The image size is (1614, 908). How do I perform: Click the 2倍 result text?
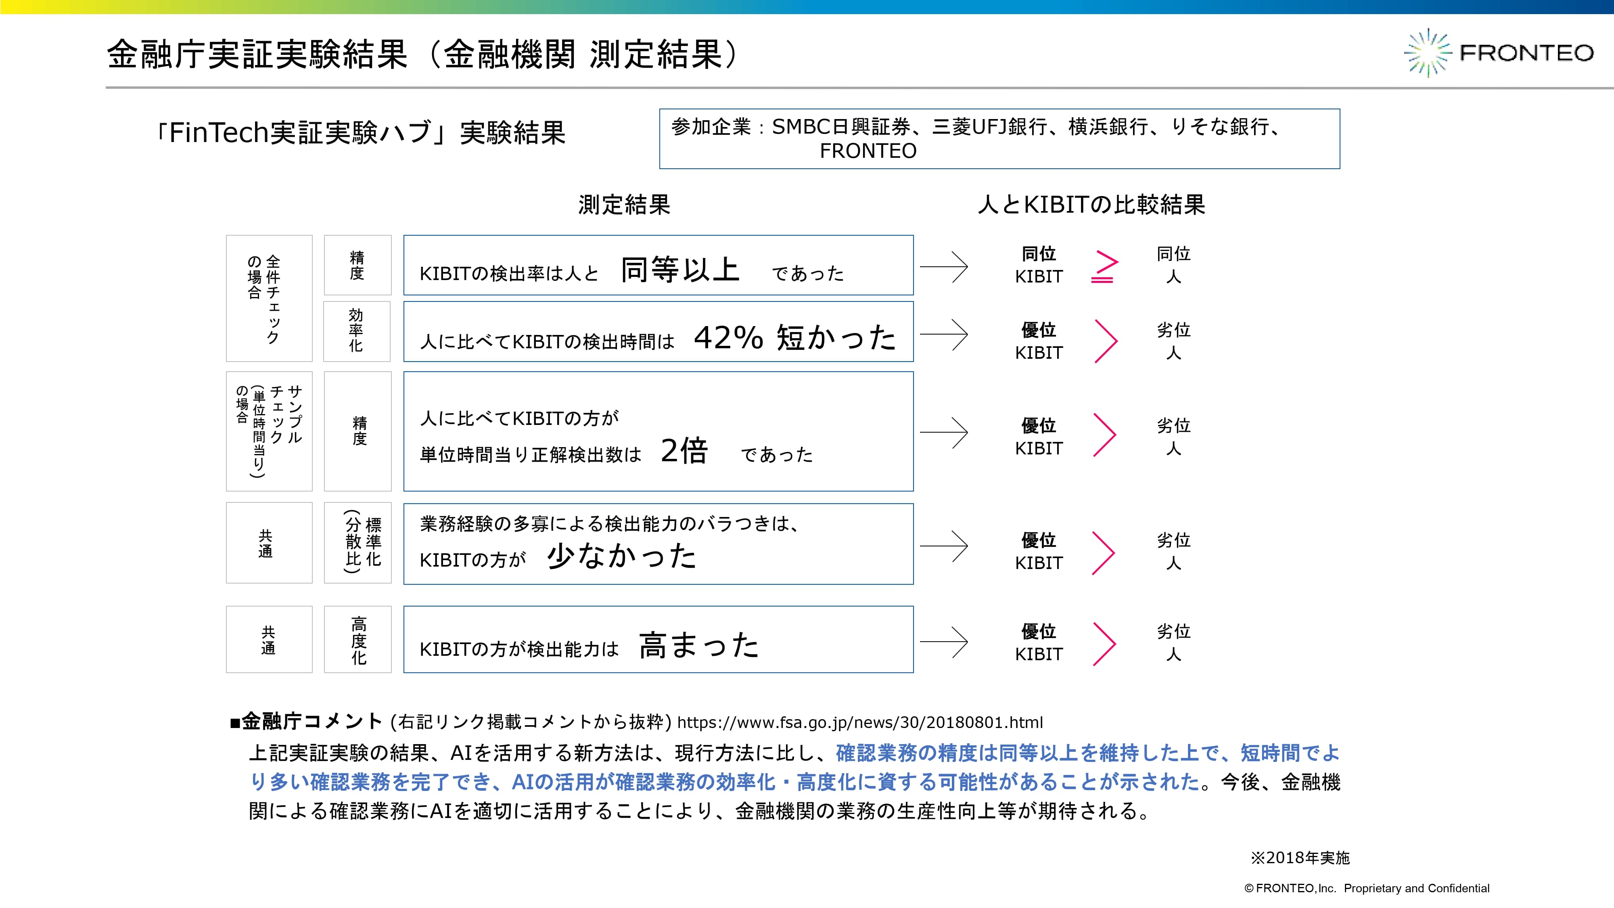coord(684,450)
